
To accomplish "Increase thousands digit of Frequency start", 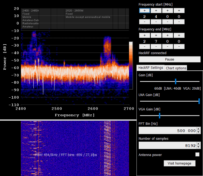I will [145, 11].
